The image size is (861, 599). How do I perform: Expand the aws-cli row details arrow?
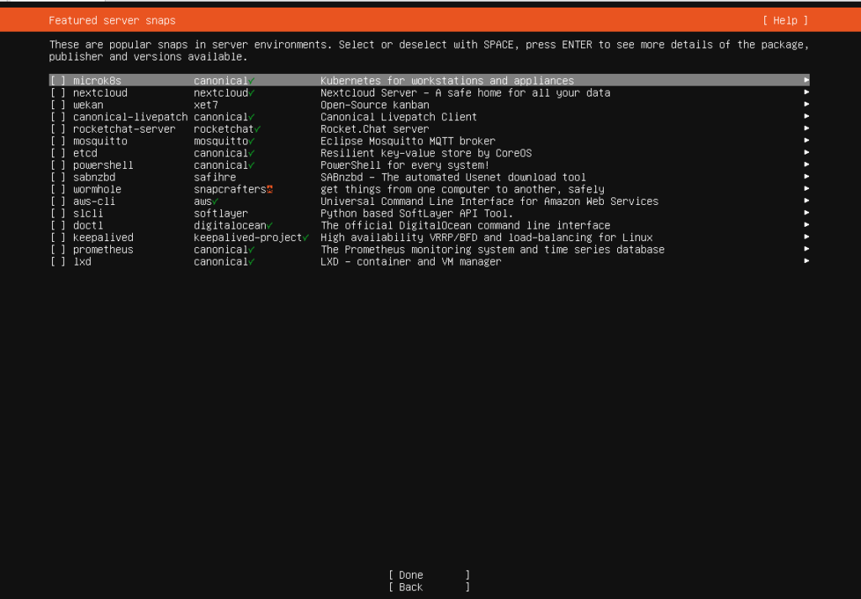click(806, 201)
